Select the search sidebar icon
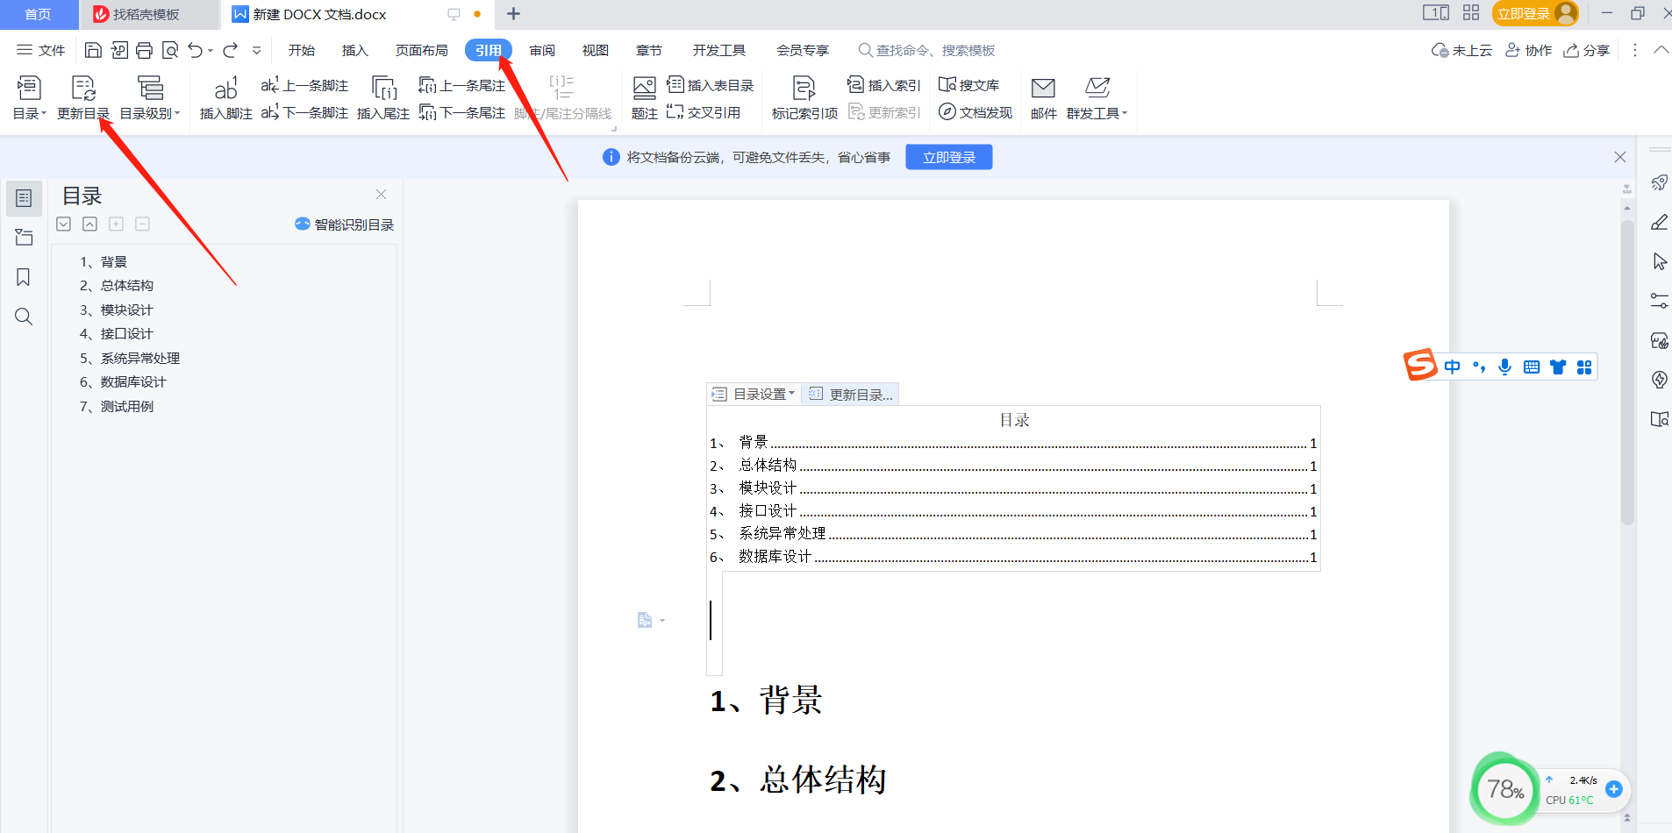The width and height of the screenshot is (1672, 833). [24, 317]
